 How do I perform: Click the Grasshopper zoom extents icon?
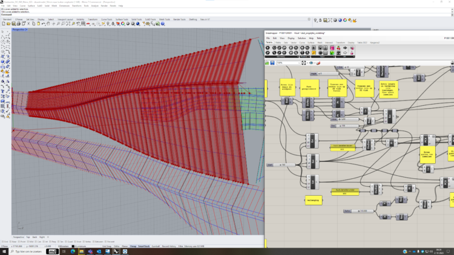click(x=303, y=62)
